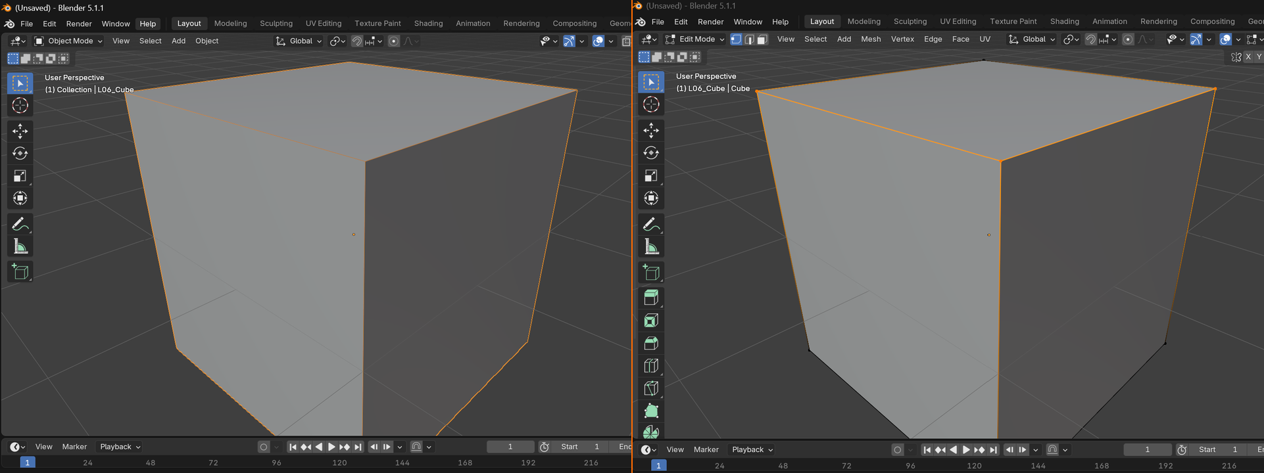Select the Annotate tool in Edit Mode window

[651, 224]
